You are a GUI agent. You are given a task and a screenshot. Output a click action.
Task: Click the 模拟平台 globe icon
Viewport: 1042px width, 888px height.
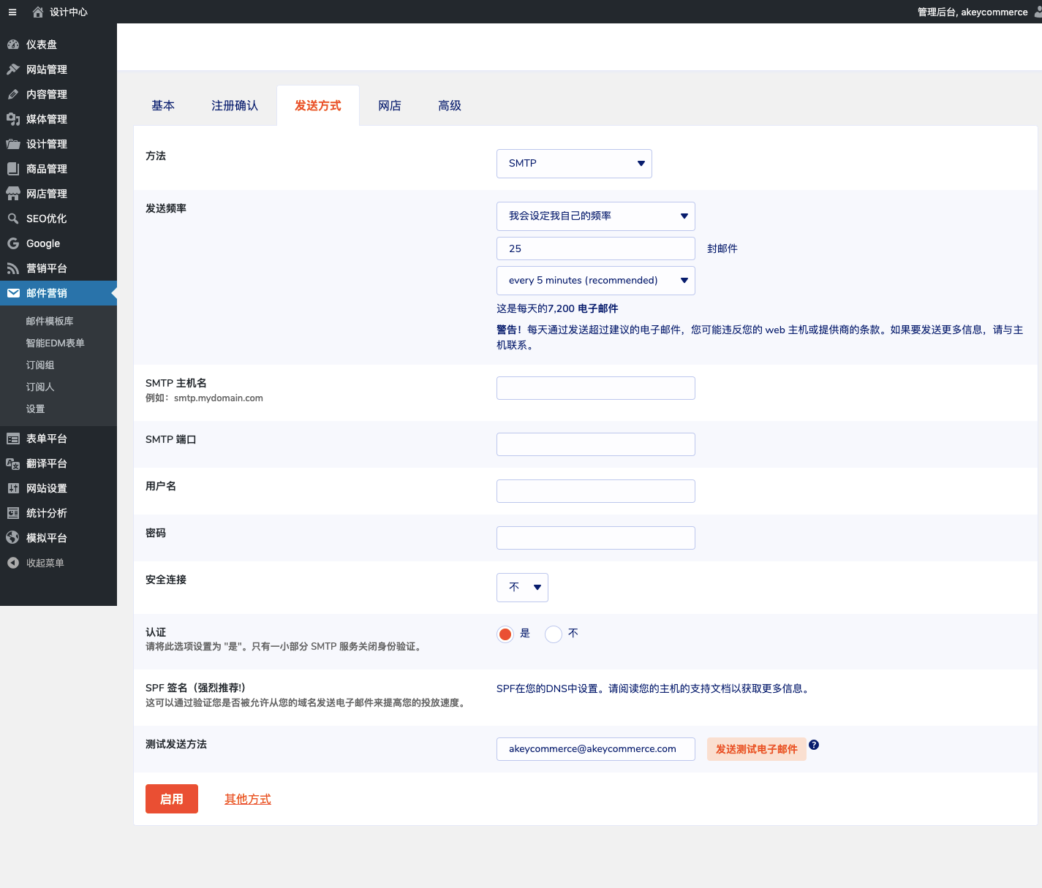(x=13, y=538)
